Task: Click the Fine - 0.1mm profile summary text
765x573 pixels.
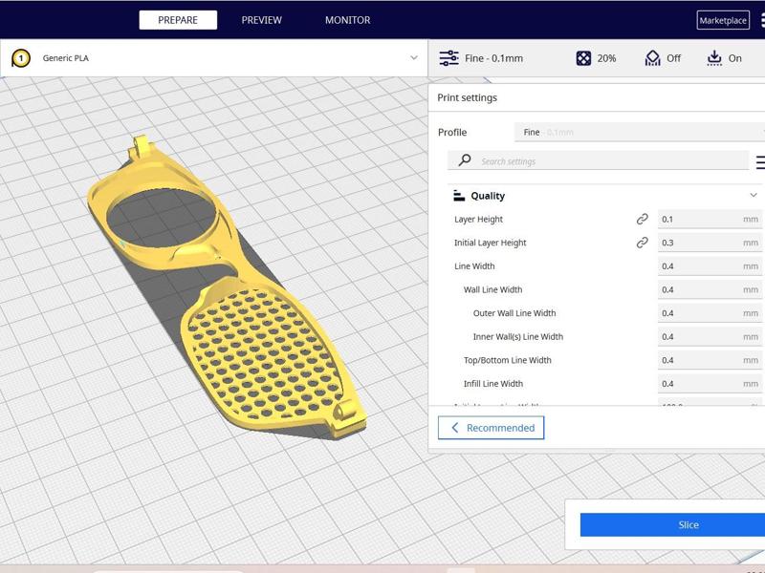Action: pos(493,58)
